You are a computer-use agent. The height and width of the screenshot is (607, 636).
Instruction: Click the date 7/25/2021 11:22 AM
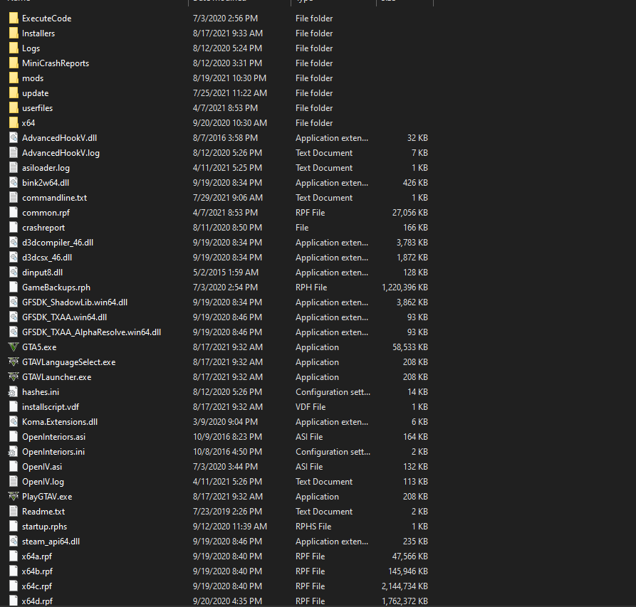230,93
